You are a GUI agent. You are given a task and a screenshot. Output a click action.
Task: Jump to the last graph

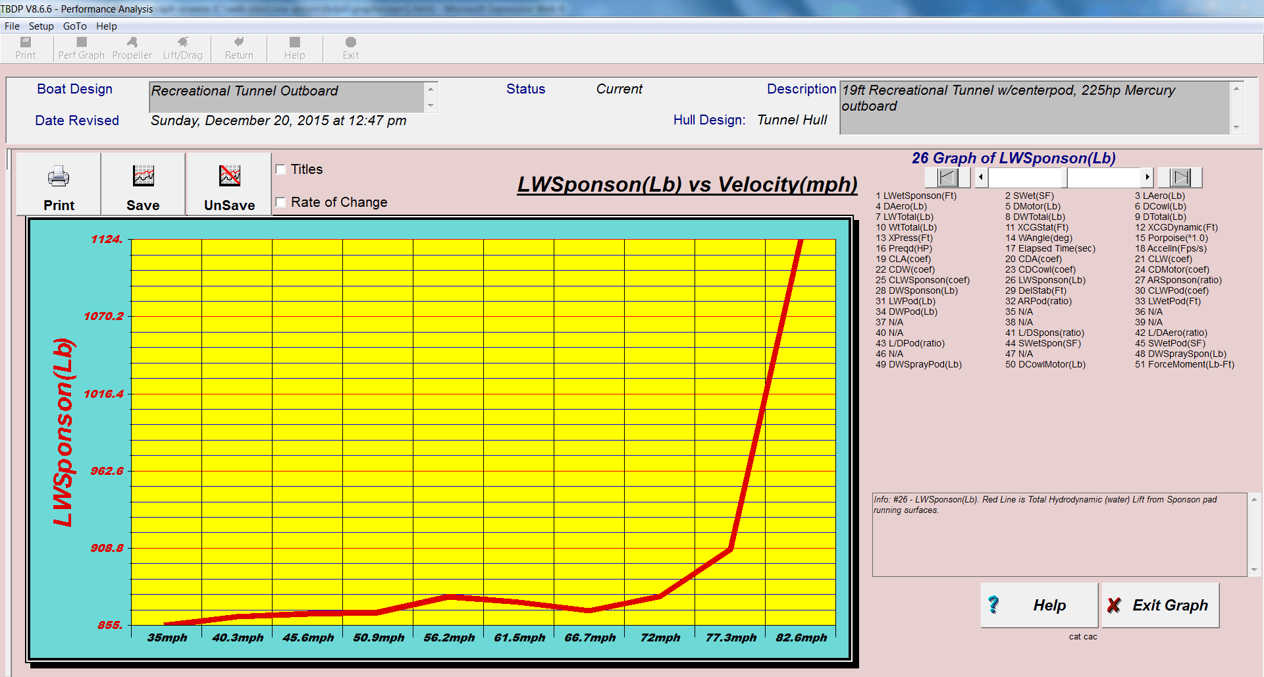point(1180,177)
